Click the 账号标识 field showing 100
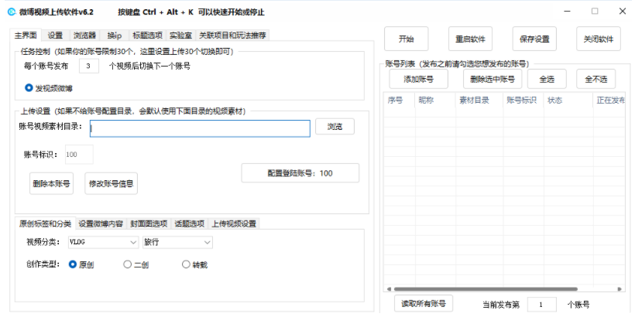 click(x=79, y=155)
